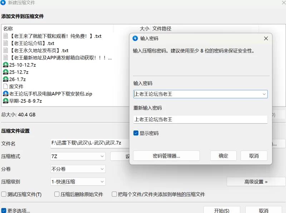Select the file name 早期-25-8-9.7z
This screenshot has height=213, width=286.
(25, 101)
